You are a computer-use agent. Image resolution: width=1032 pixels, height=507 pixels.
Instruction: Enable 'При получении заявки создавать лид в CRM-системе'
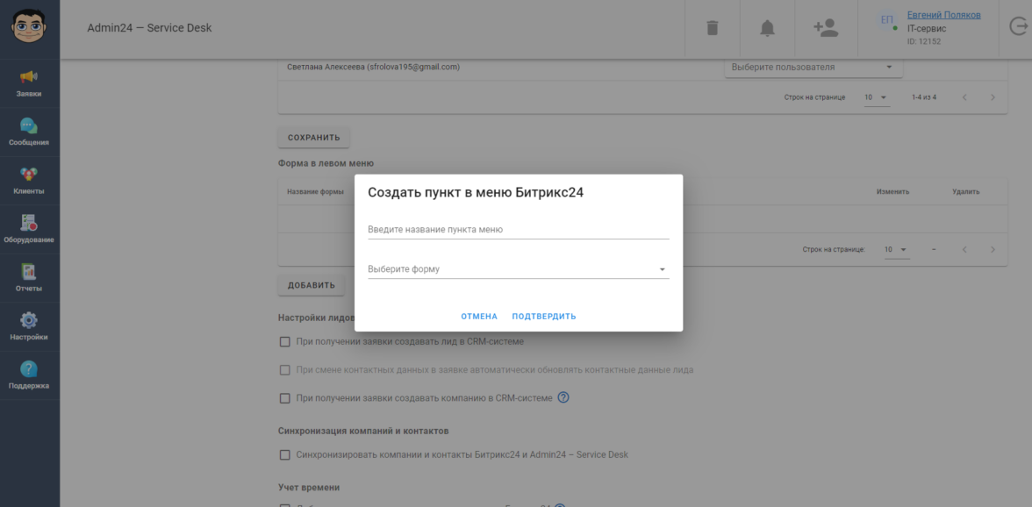point(284,341)
